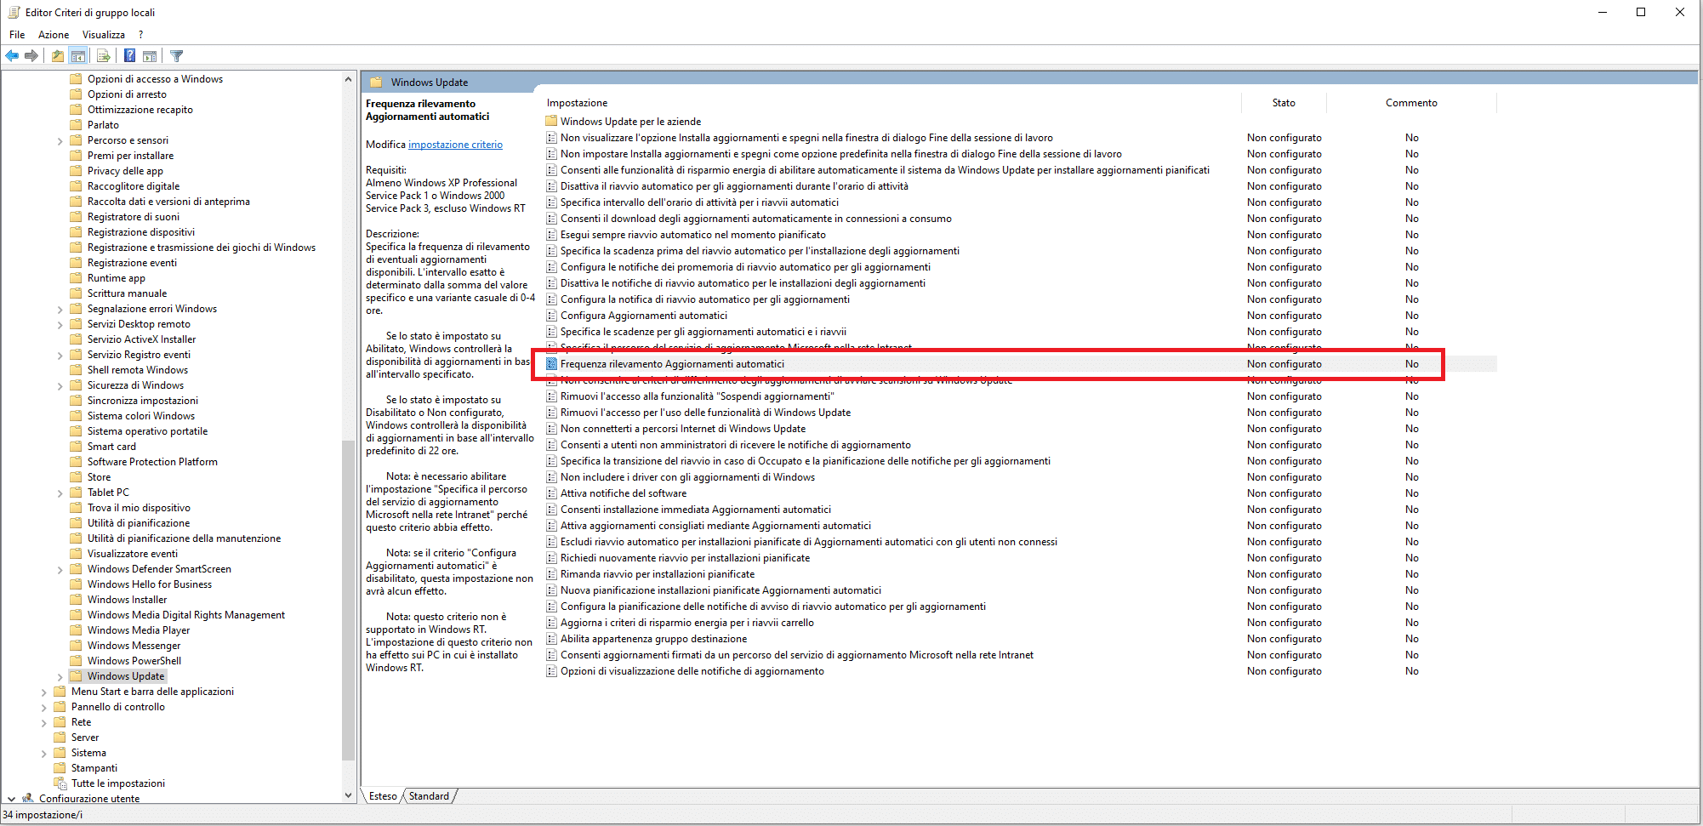Click tree scrollbar down arrow
Image resolution: width=1703 pixels, height=826 pixels.
point(348,795)
